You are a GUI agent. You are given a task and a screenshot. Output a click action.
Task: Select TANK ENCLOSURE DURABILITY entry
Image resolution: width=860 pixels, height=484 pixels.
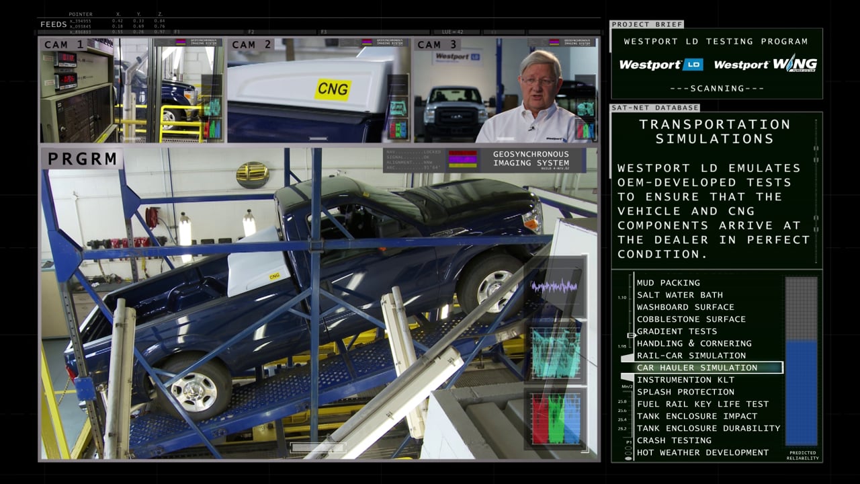click(x=708, y=428)
